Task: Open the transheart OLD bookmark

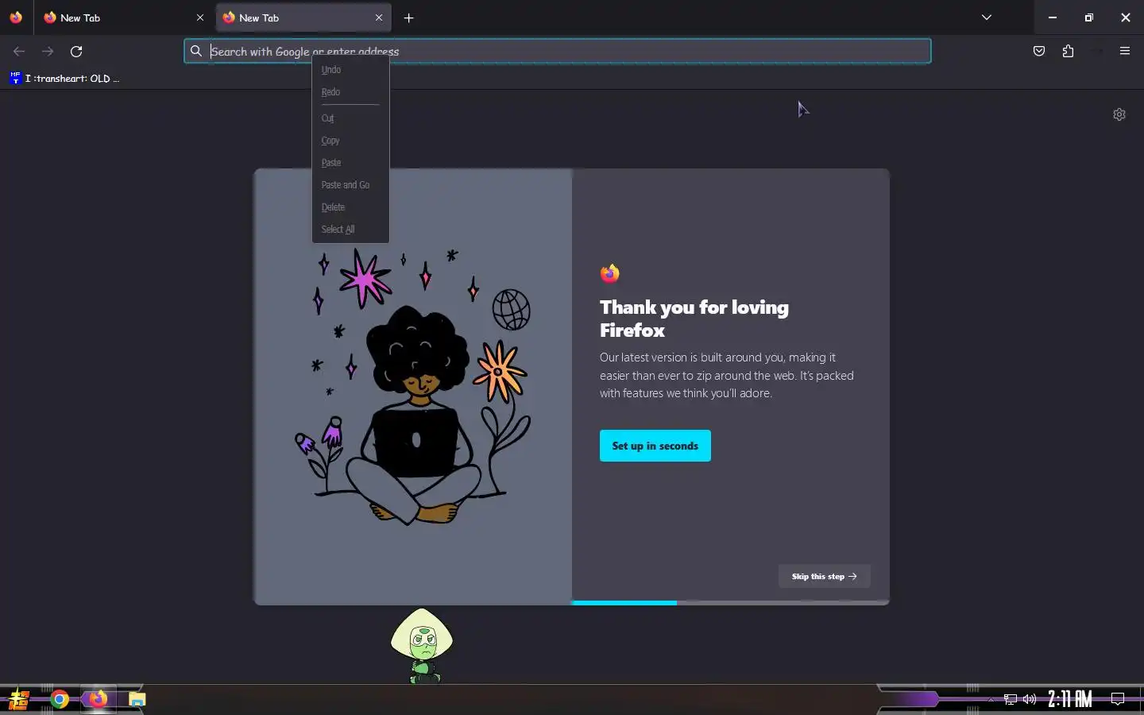Action: click(x=65, y=78)
